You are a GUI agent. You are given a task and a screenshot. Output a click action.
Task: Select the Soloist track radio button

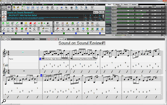point(74,5)
